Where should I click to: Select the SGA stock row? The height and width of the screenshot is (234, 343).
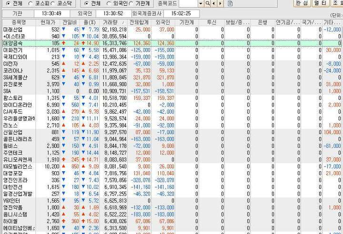(x=171, y=91)
